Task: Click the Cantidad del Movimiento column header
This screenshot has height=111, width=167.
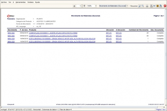Action: (138, 30)
